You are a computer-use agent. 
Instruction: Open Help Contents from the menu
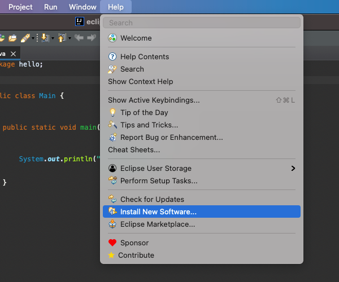tap(144, 57)
